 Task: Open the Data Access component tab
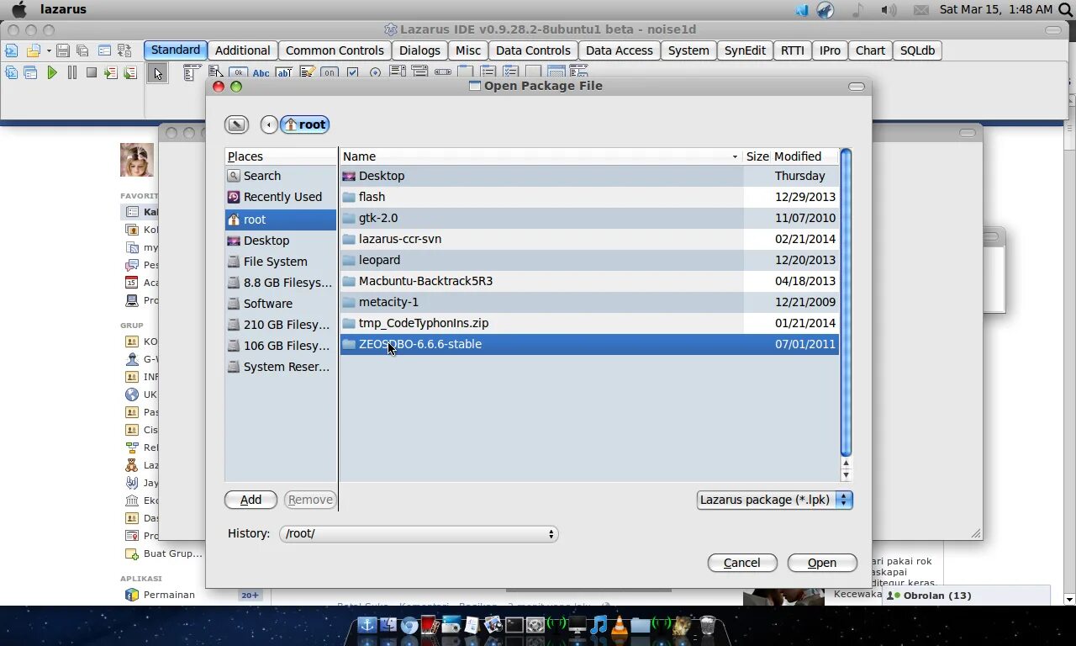tap(619, 50)
